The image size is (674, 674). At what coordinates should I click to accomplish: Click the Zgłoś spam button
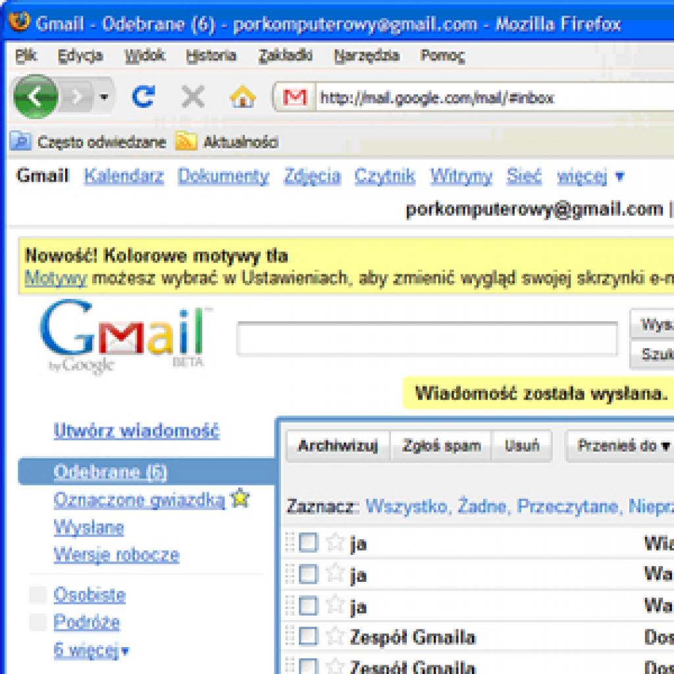click(x=442, y=446)
